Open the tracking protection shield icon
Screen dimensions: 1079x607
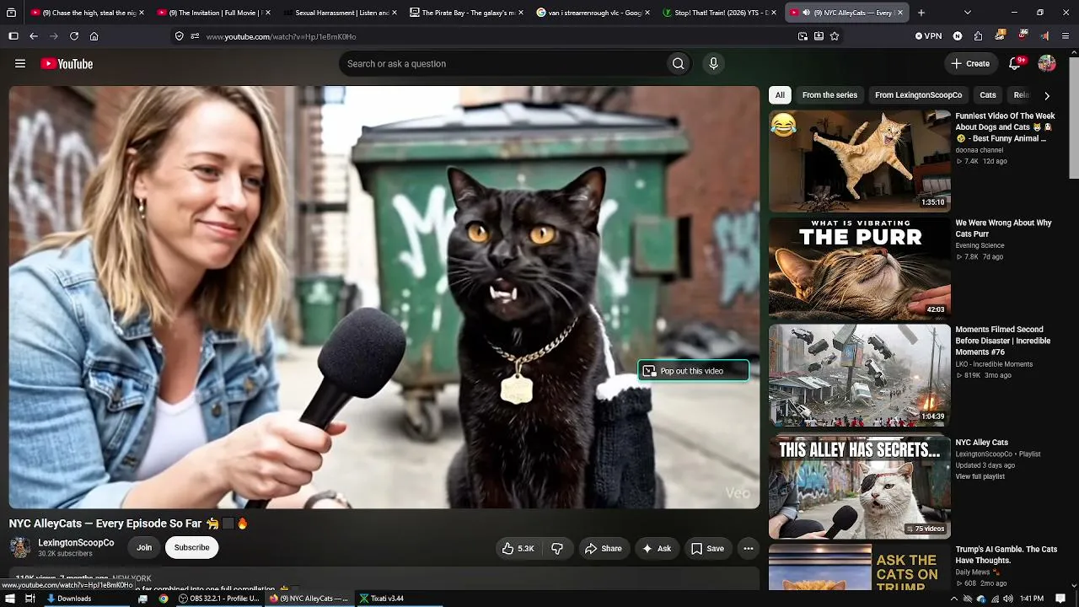click(180, 36)
